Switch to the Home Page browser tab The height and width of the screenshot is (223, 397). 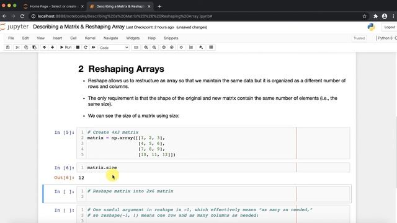click(53, 6)
